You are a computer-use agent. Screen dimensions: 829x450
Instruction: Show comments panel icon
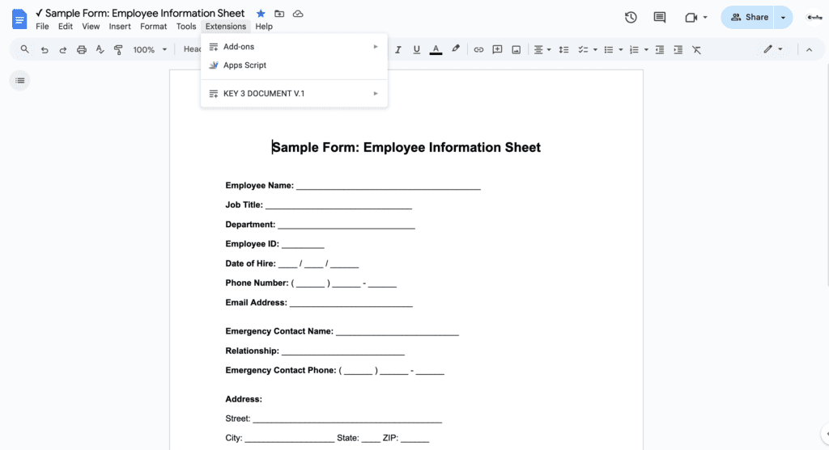pyautogui.click(x=659, y=18)
